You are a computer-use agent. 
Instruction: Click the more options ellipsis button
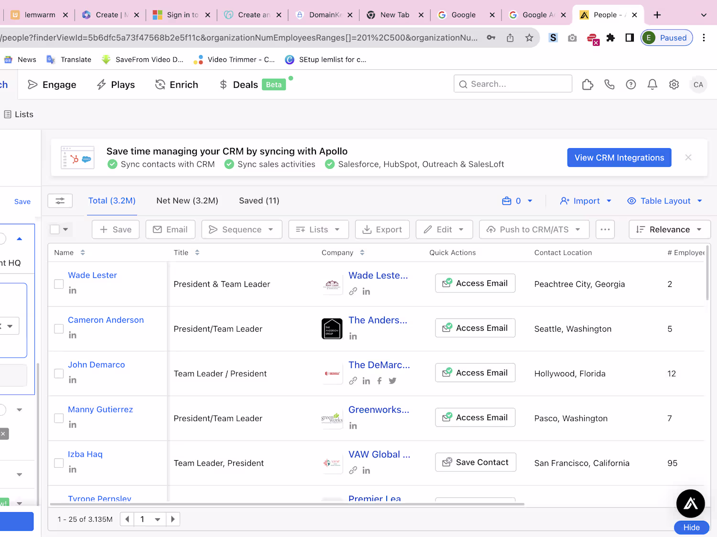pyautogui.click(x=605, y=230)
